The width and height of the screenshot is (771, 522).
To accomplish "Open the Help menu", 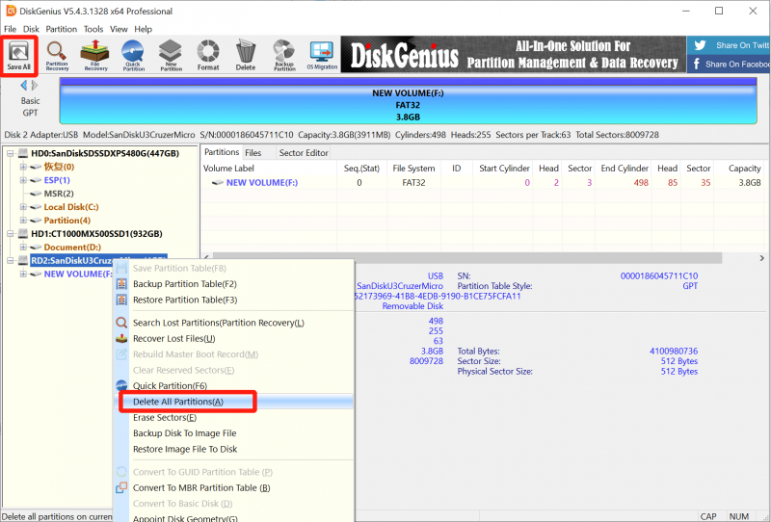I will pos(143,29).
